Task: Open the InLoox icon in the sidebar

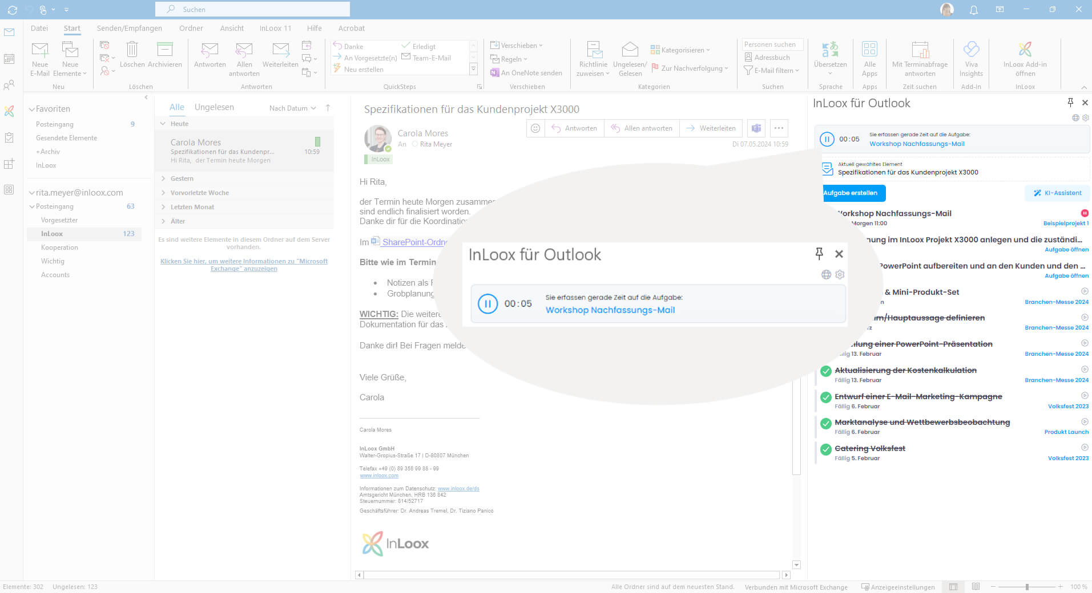Action: coord(9,111)
